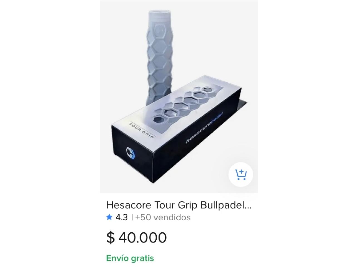Click the +50 vendidos sales count
Viewport: 356px width, 267px height.
tap(163, 217)
